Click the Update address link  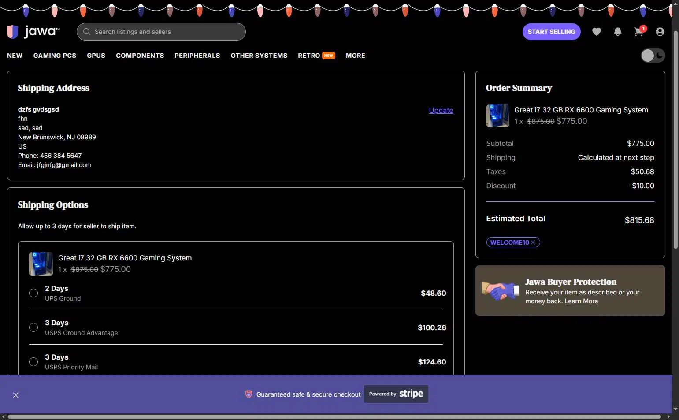441,110
